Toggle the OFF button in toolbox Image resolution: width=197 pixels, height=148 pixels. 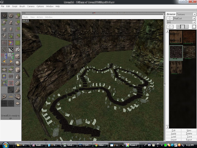coord(11,76)
